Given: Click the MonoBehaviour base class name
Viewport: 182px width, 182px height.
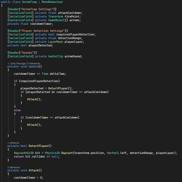Looking at the screenshot, I should pyautogui.click(x=52, y=2).
